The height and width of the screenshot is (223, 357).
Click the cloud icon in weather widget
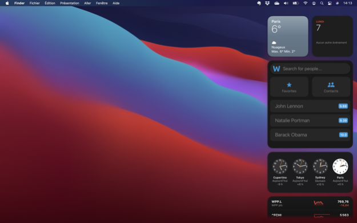(274, 43)
